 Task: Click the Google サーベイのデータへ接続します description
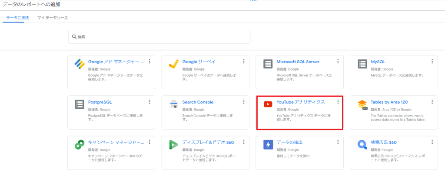click(x=209, y=78)
